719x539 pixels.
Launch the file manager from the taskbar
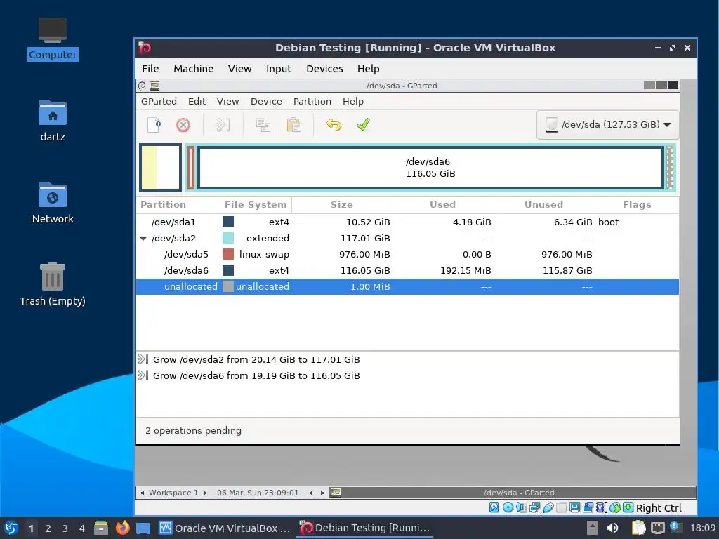(101, 528)
